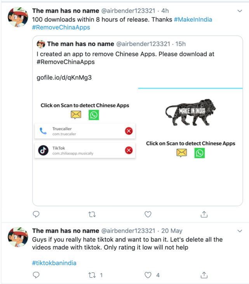Open the #MakeInIndia hashtag
The height and width of the screenshot is (284, 249).
tap(193, 19)
